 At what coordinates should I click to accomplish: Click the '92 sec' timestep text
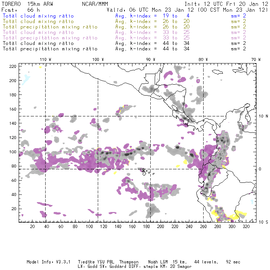[233, 262]
